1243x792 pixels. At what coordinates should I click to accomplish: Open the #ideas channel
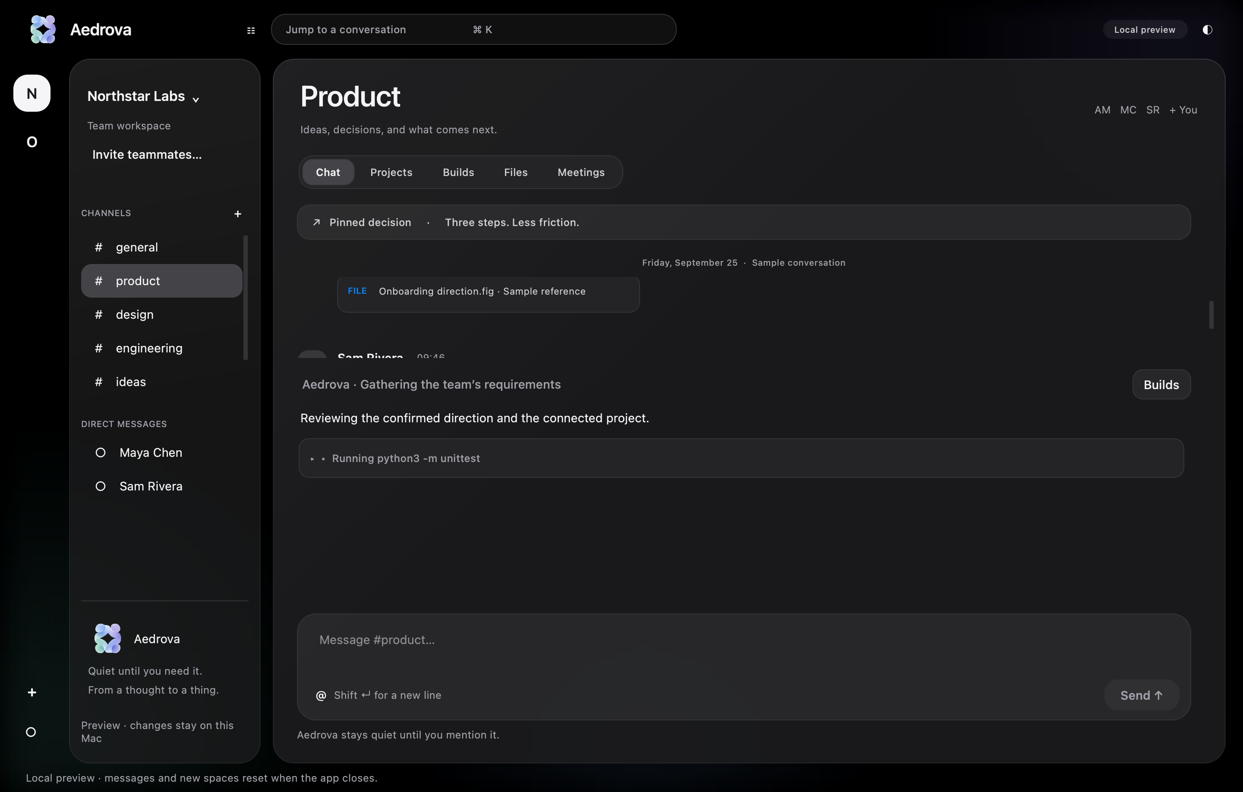tap(161, 382)
